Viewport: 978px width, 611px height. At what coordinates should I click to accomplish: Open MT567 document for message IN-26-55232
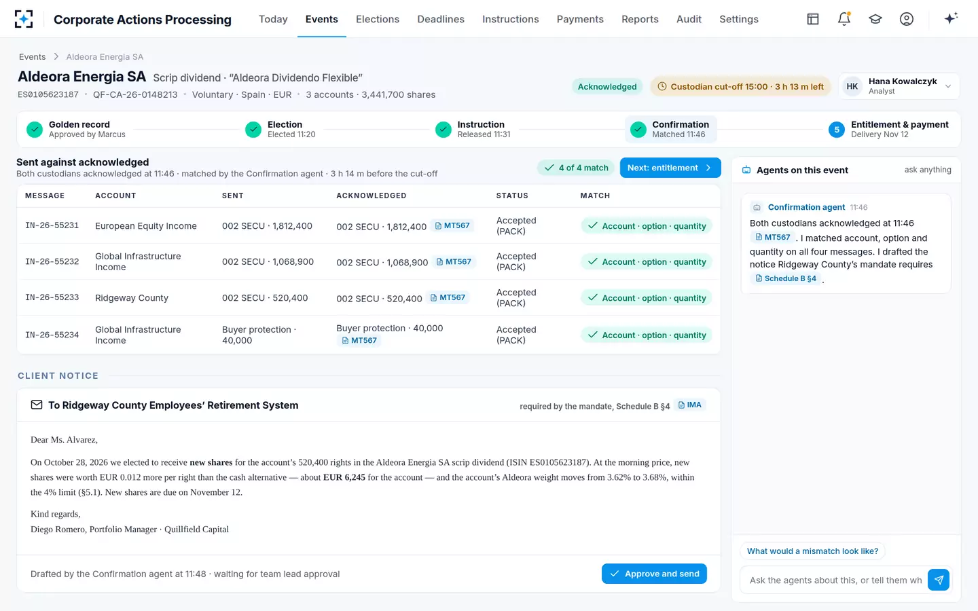(x=454, y=261)
